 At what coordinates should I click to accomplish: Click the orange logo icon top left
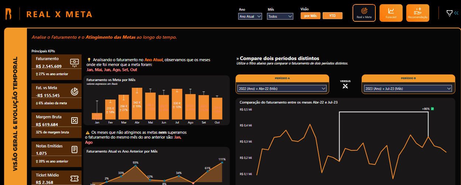tap(8, 14)
